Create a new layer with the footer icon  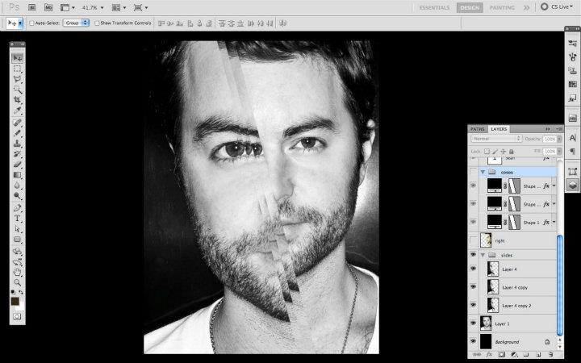tap(538, 354)
